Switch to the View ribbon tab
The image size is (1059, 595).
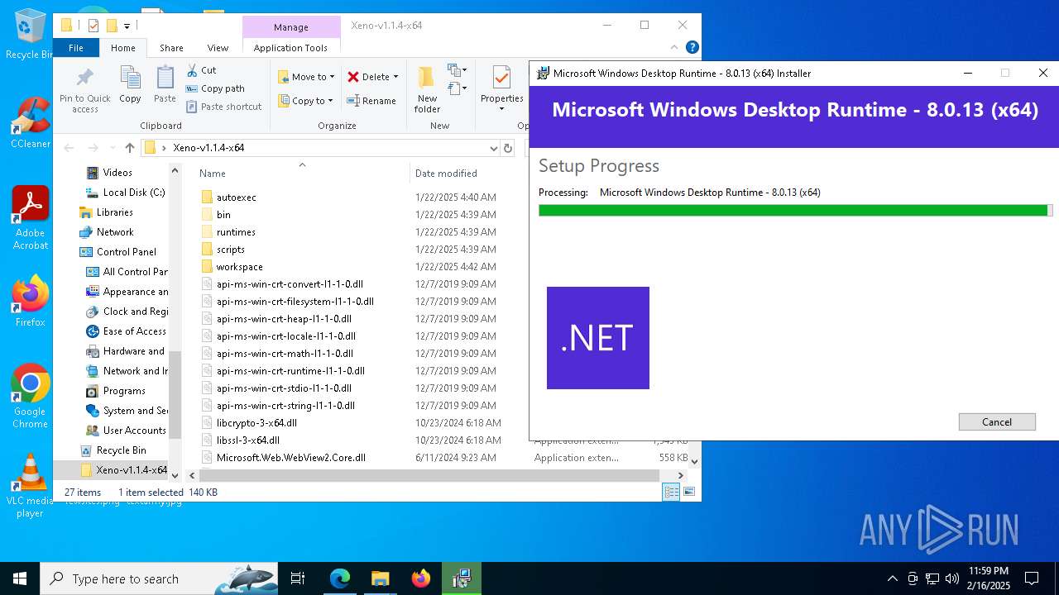[x=218, y=48]
